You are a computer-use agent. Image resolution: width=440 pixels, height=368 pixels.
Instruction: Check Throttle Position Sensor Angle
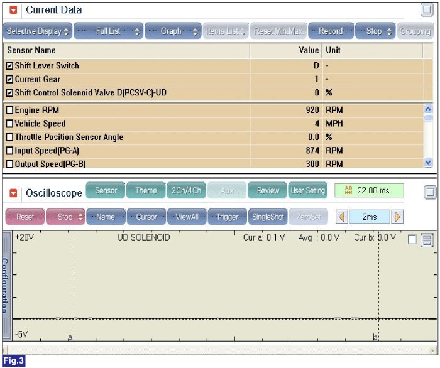(x=9, y=137)
